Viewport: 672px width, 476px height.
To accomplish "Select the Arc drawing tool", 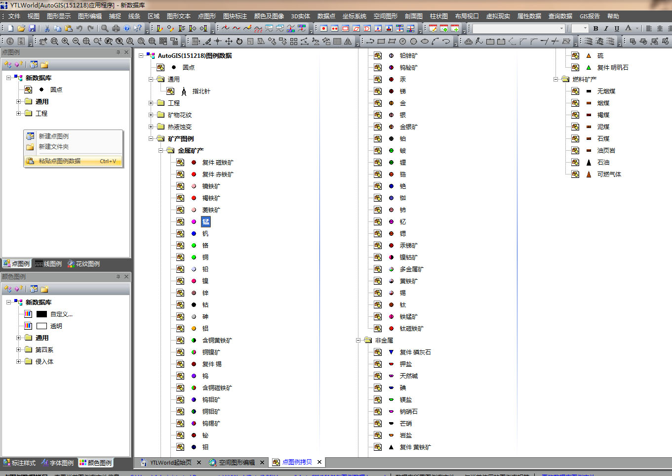I will pos(435,42).
